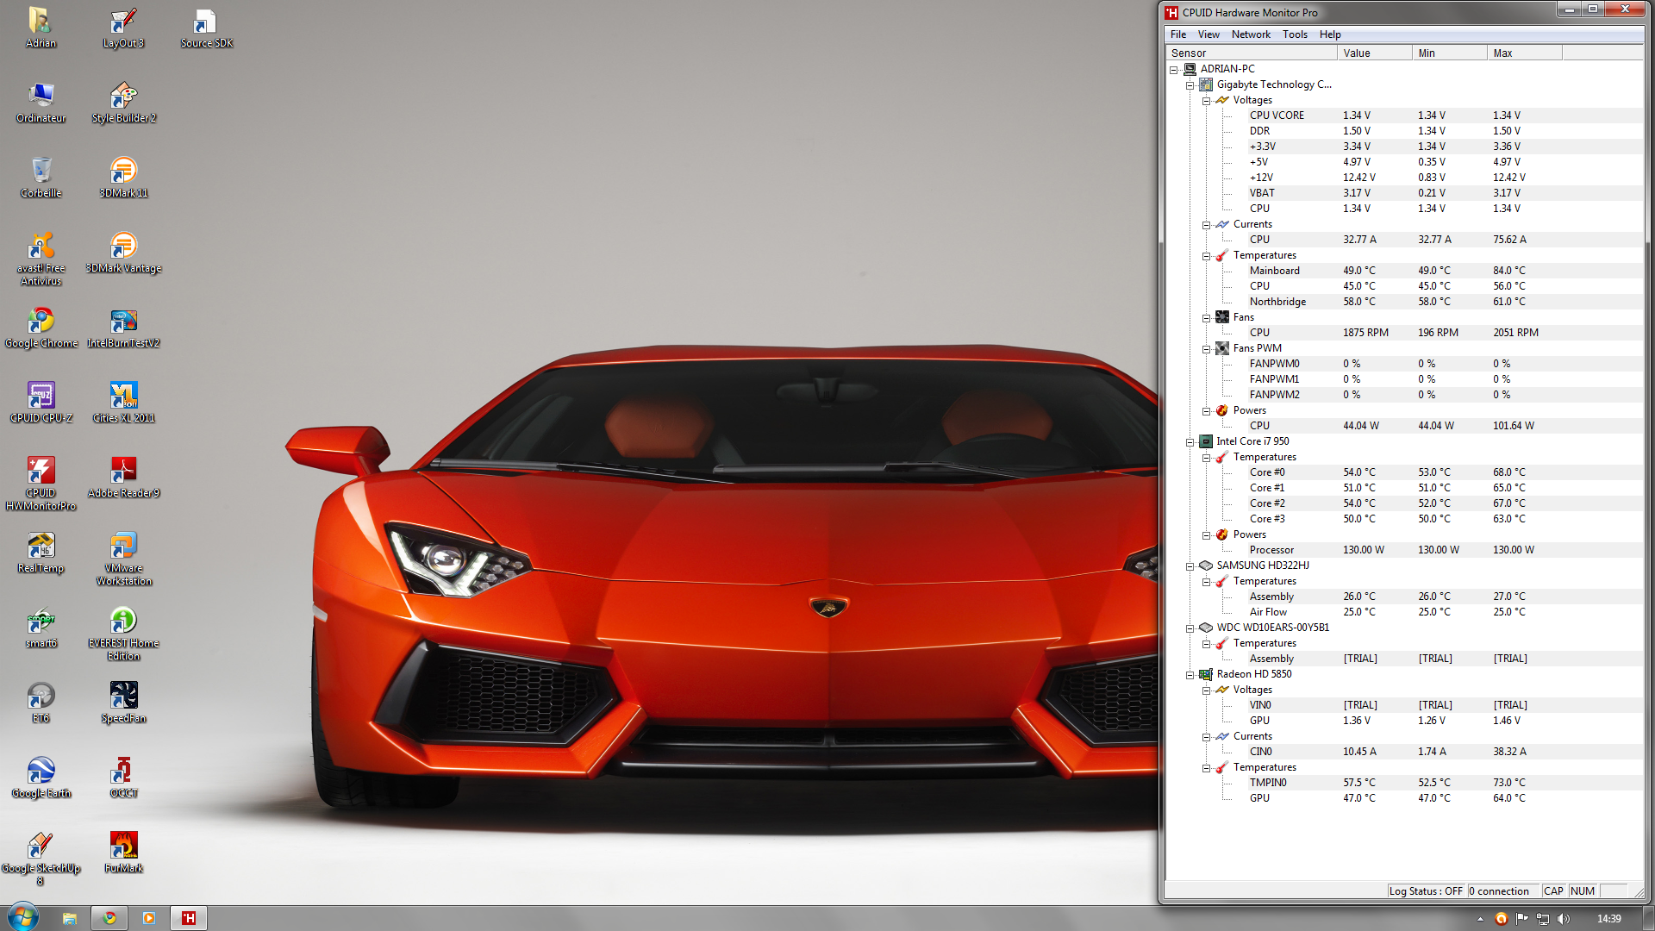
Task: Open the CPUID CPU-Z desktop icon
Action: (x=41, y=396)
